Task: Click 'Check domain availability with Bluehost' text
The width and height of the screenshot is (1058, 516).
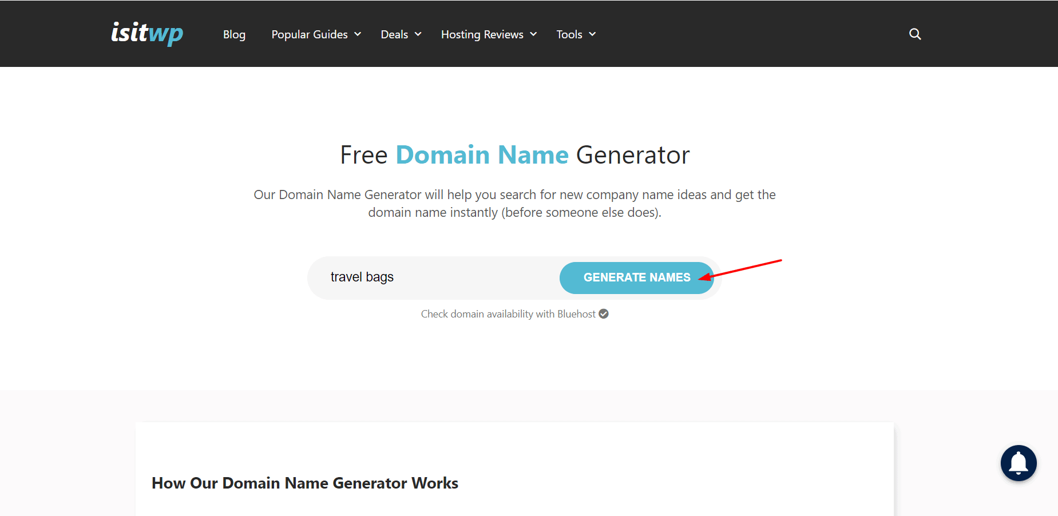Action: click(508, 314)
